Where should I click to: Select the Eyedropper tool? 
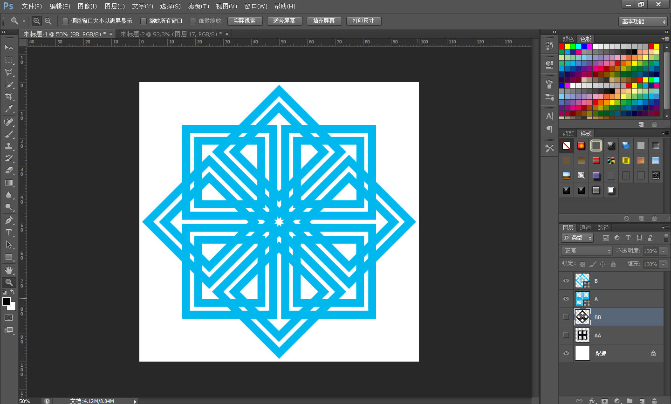tap(8, 109)
